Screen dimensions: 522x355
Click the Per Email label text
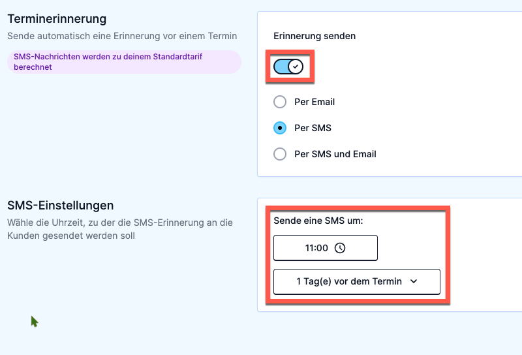point(315,102)
